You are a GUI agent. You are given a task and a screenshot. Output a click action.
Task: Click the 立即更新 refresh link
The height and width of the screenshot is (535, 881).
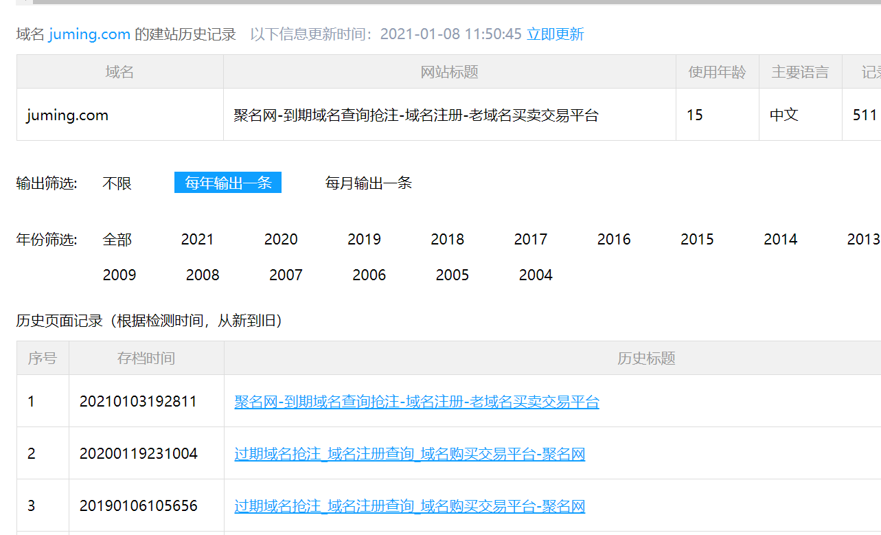(555, 34)
